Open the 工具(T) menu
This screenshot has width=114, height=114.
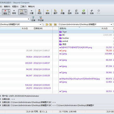pyautogui.click(x=23, y=7)
